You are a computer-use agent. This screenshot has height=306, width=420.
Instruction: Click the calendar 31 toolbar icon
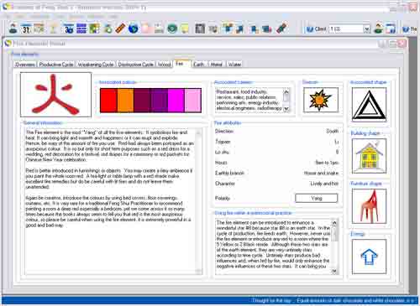point(26,29)
